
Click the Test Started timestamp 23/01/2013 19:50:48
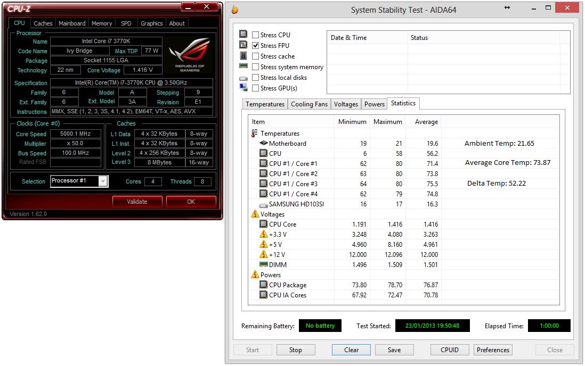coord(433,326)
